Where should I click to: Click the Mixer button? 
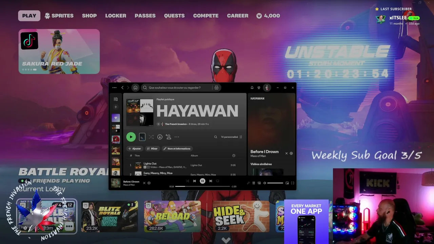[x=152, y=148]
